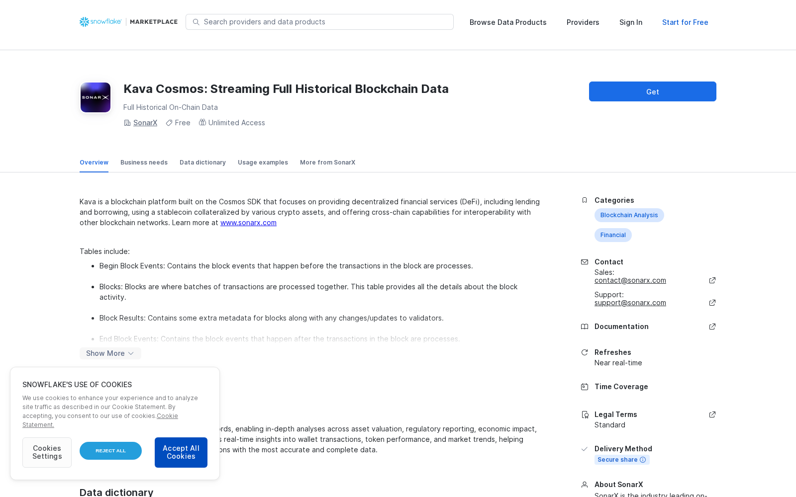Click Start for Free link
Screen dimensions: 796x497
point(685,22)
